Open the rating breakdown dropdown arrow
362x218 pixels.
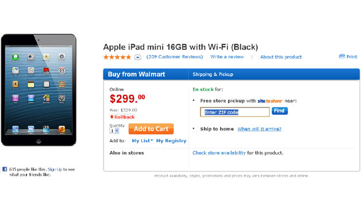tap(138, 57)
